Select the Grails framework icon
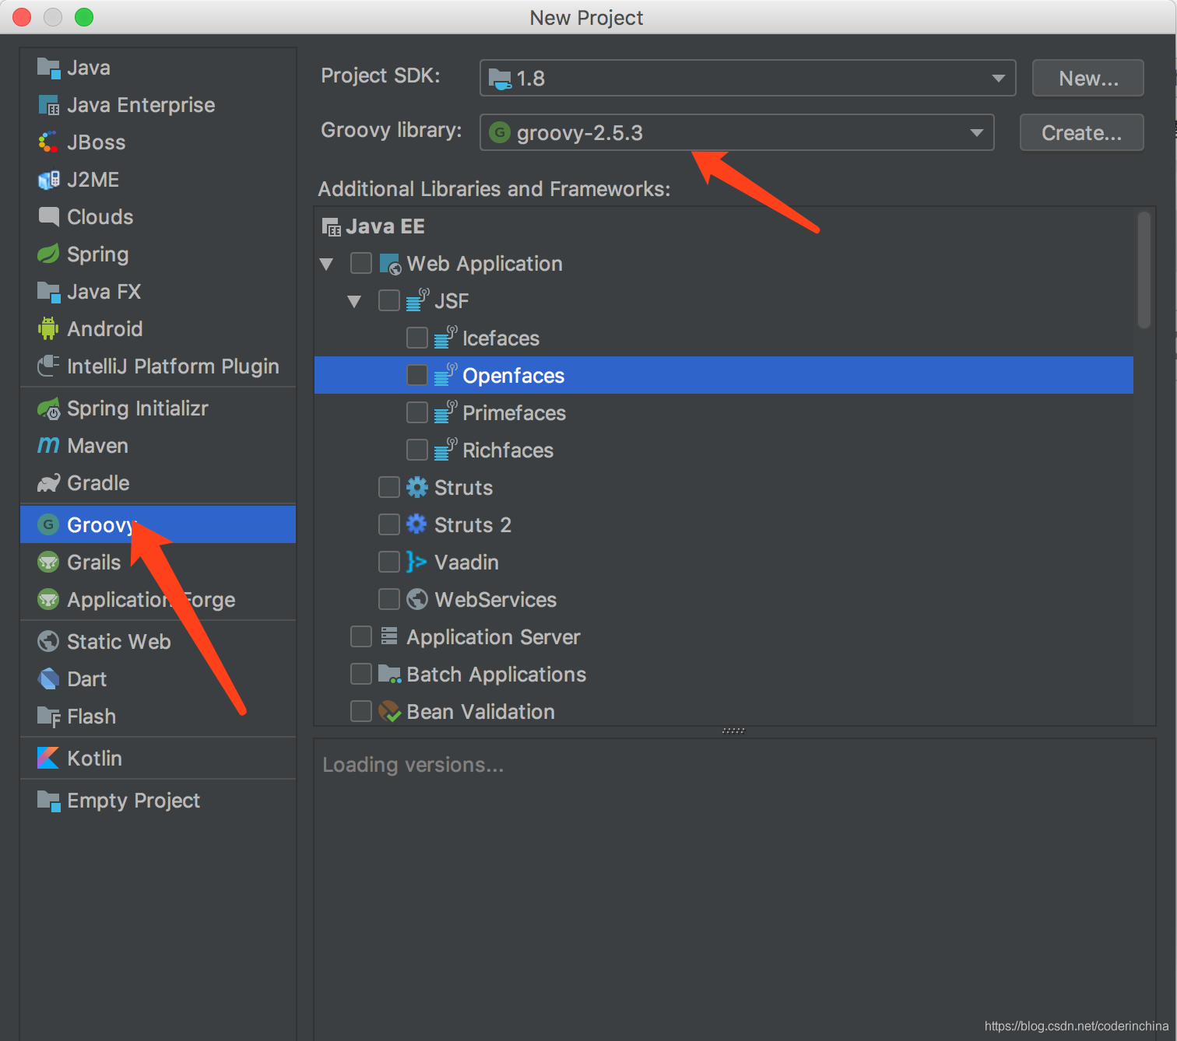This screenshot has height=1041, width=1177. (x=47, y=562)
